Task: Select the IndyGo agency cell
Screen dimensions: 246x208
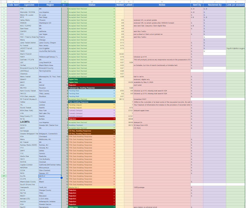Action: pyautogui.click(x=29, y=201)
